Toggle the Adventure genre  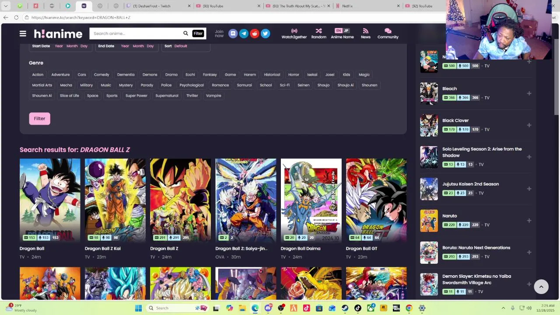(x=60, y=74)
